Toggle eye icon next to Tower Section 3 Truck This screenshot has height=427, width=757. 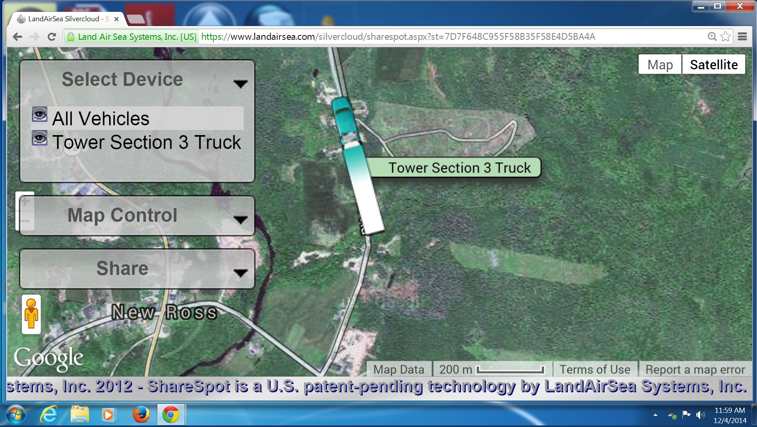[39, 138]
